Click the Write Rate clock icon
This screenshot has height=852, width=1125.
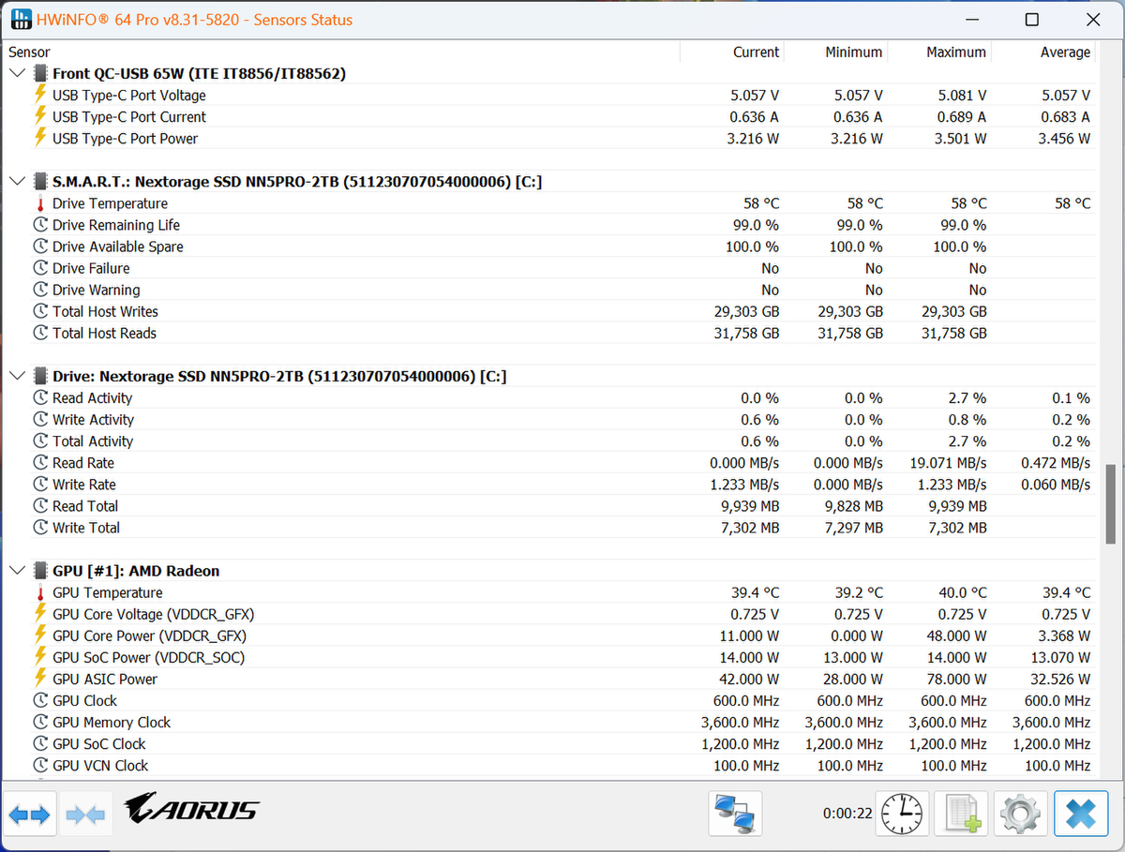(x=40, y=484)
